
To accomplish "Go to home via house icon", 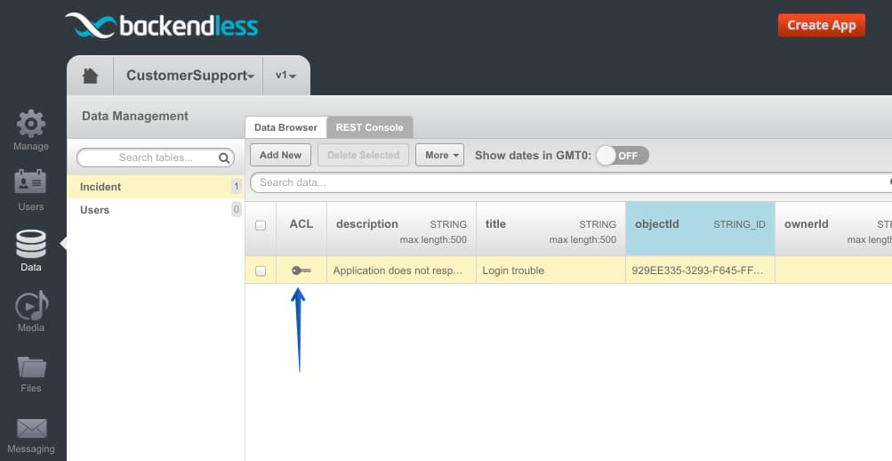I will tap(91, 76).
